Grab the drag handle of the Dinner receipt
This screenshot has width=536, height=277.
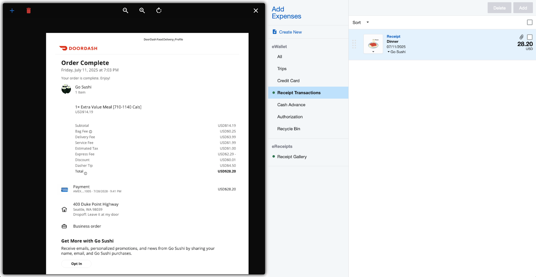pyautogui.click(x=354, y=44)
